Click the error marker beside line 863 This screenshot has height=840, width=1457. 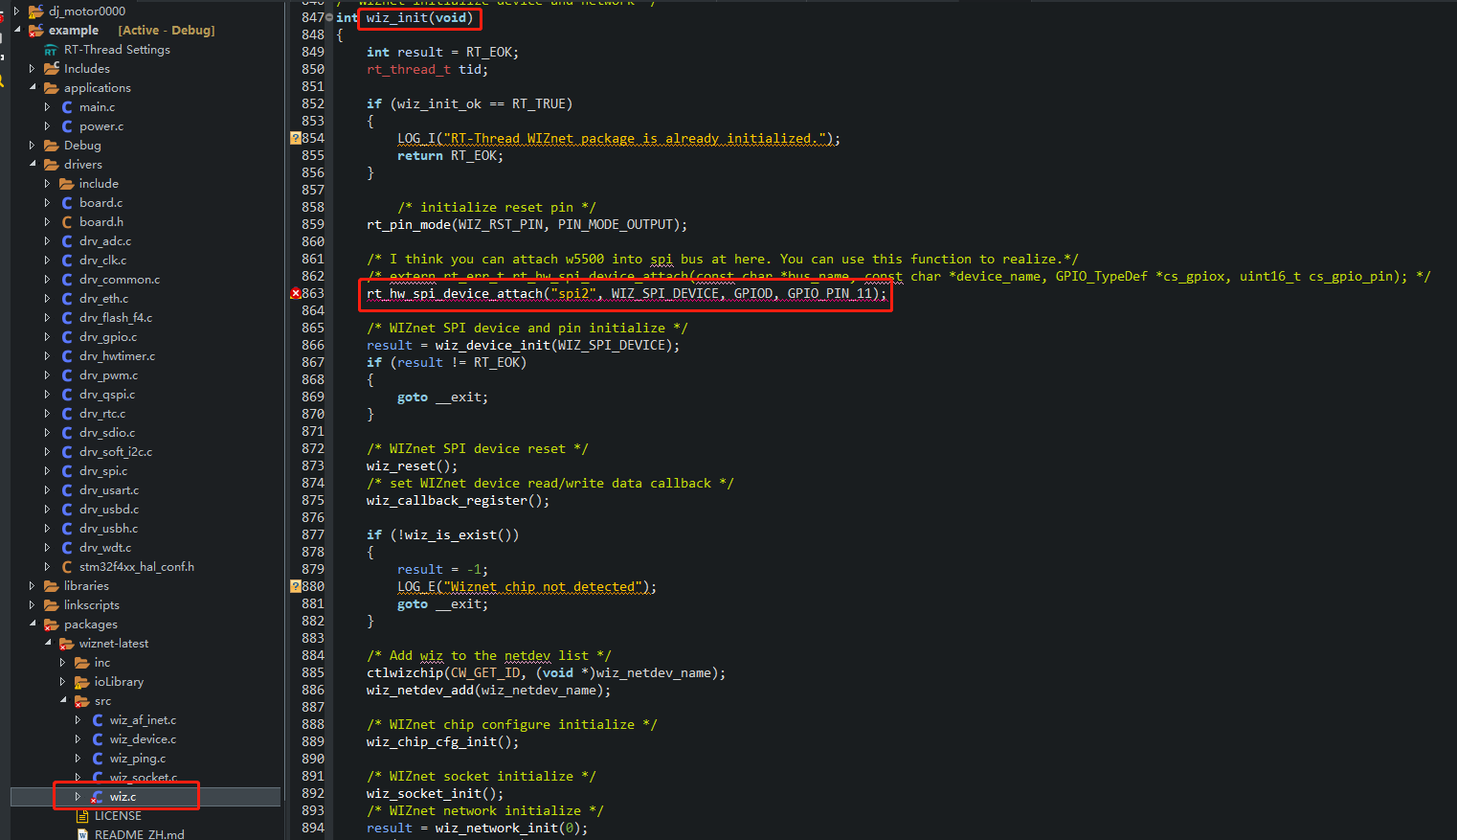coord(296,293)
